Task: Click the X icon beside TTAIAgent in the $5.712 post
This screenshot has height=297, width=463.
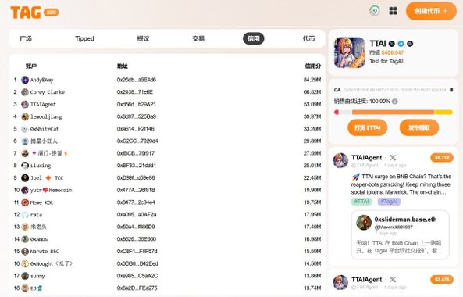Action: pyautogui.click(x=393, y=158)
